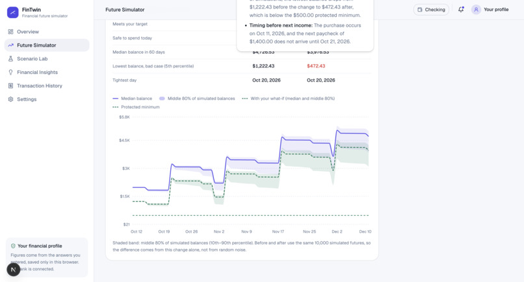The width and height of the screenshot is (524, 282).
Task: Click the Lowest balance, bad case row label
Action: click(x=153, y=66)
